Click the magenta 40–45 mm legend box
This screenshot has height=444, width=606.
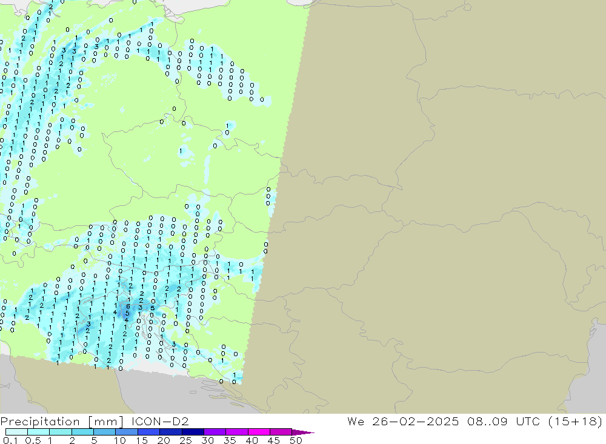[x=259, y=432]
